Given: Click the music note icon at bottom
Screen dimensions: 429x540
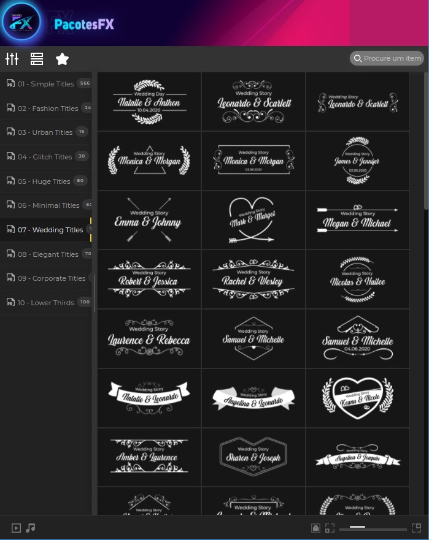Looking at the screenshot, I should click(31, 528).
